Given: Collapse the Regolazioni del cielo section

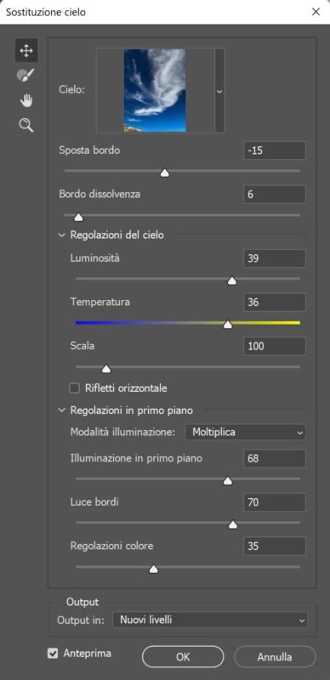Looking at the screenshot, I should [x=60, y=235].
